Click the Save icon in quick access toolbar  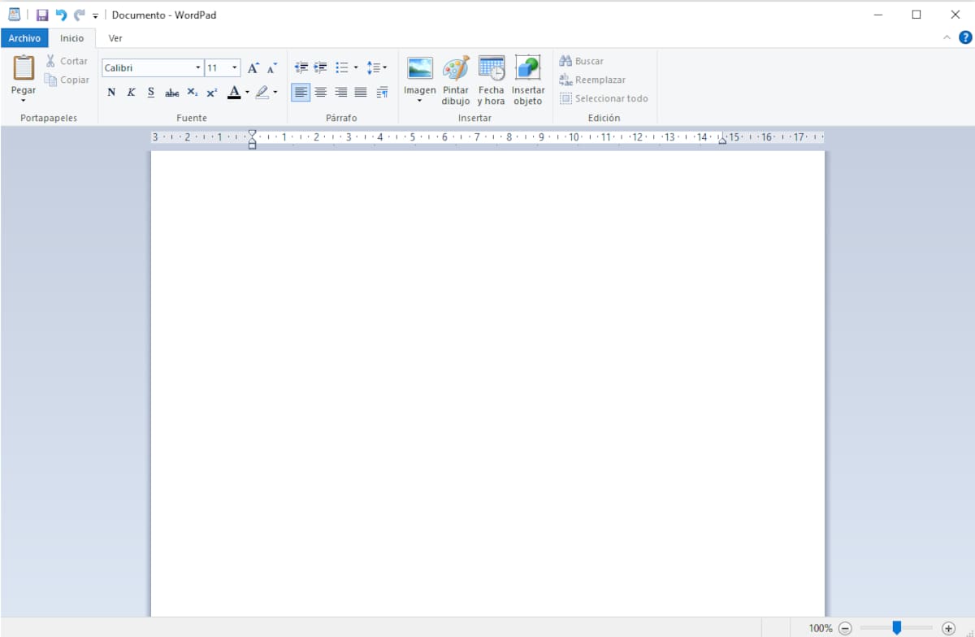point(42,15)
